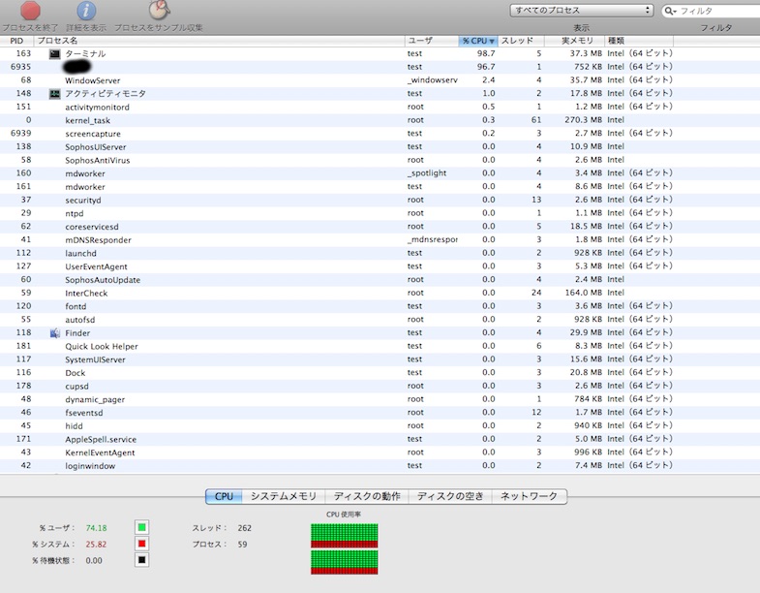Toggle sort on the % CPU column header
The height and width of the screenshot is (593, 760).
[x=478, y=41]
